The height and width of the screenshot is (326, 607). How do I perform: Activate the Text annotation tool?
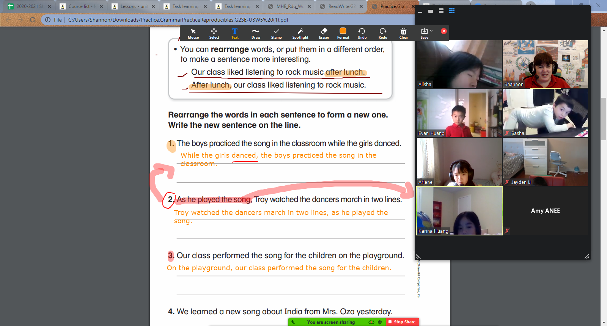(235, 33)
